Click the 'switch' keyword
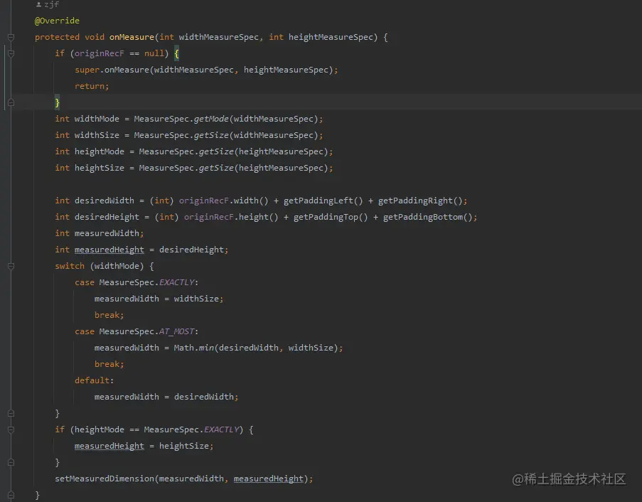The height and width of the screenshot is (502, 642). pyautogui.click(x=70, y=266)
